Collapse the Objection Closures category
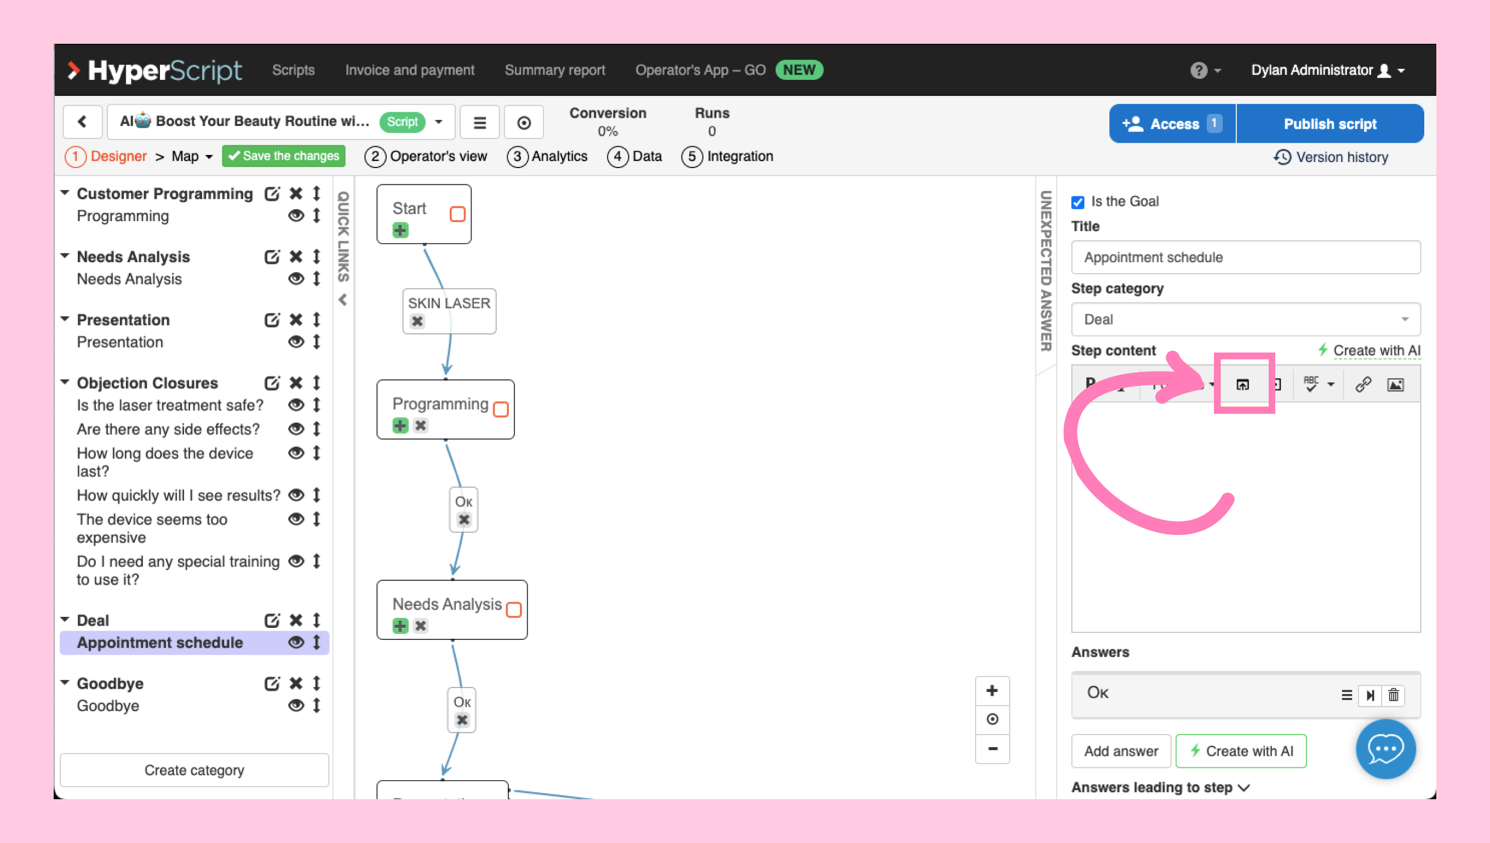Viewport: 1490px width, 843px height. click(x=65, y=382)
